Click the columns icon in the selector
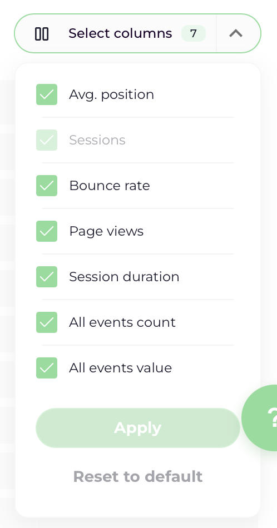Image resolution: width=277 pixels, height=528 pixels. 42,34
